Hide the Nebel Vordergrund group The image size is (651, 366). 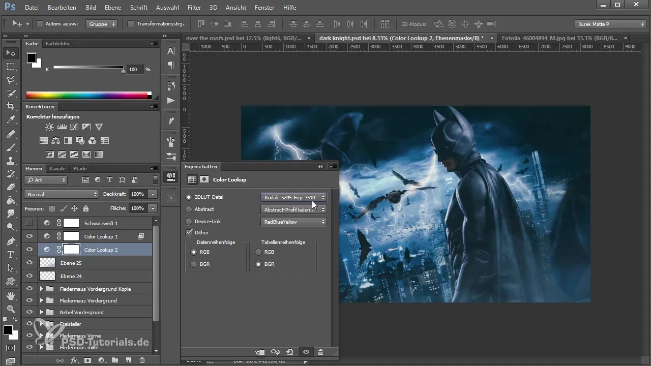[x=29, y=312]
